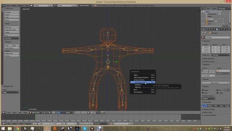Enable the X-Ray display checkbox
The height and width of the screenshot is (131, 232).
[x=217, y=93]
